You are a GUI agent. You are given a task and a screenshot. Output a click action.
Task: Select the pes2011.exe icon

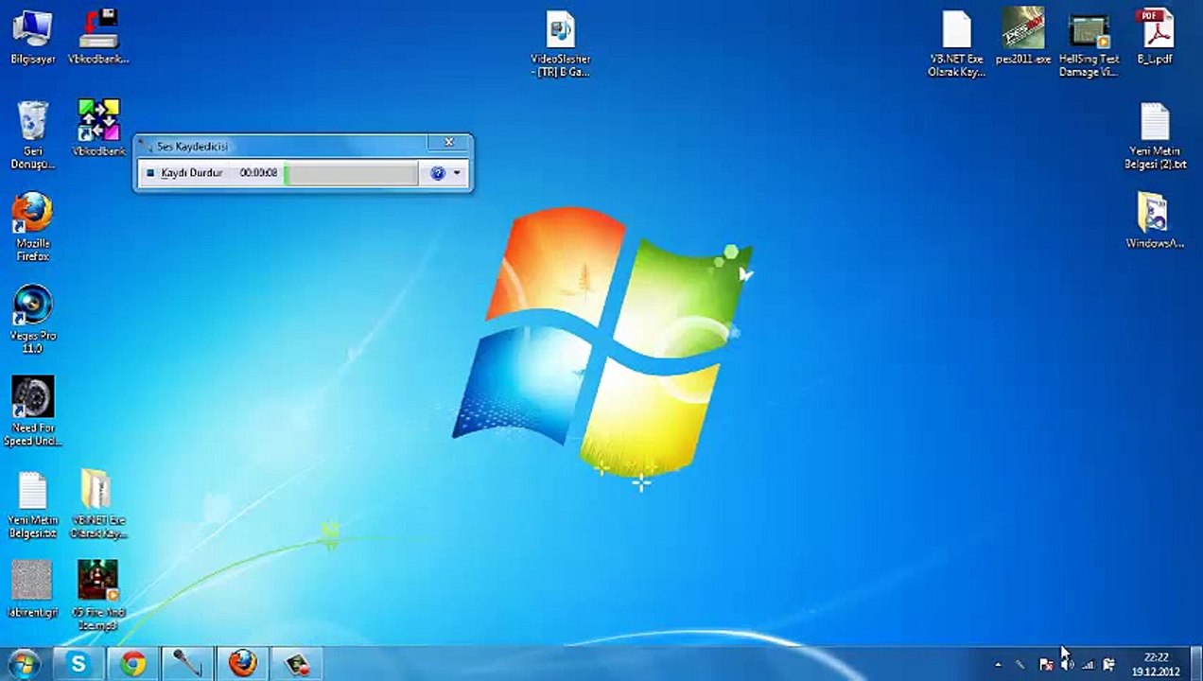pos(1023,37)
